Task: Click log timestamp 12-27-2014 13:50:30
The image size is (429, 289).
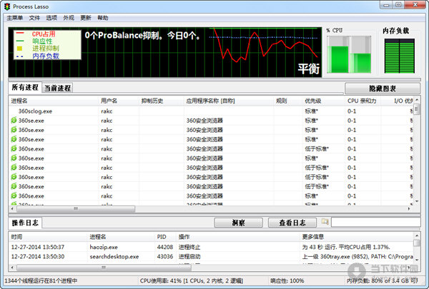Action: point(38,257)
